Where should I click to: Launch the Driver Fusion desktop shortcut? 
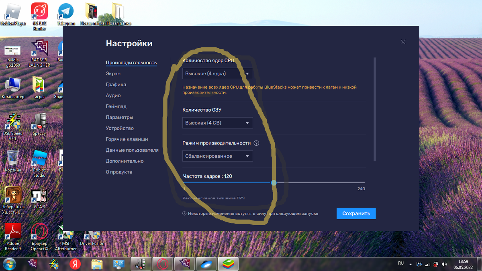point(92,238)
